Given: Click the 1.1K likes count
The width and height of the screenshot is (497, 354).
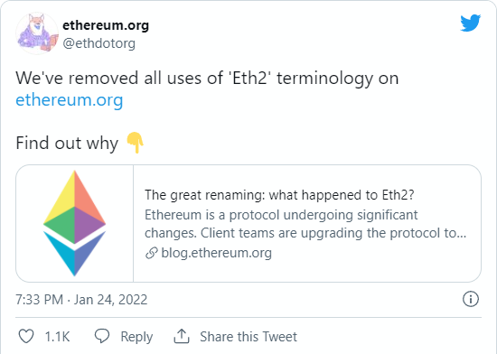Looking at the screenshot, I should click(57, 337).
